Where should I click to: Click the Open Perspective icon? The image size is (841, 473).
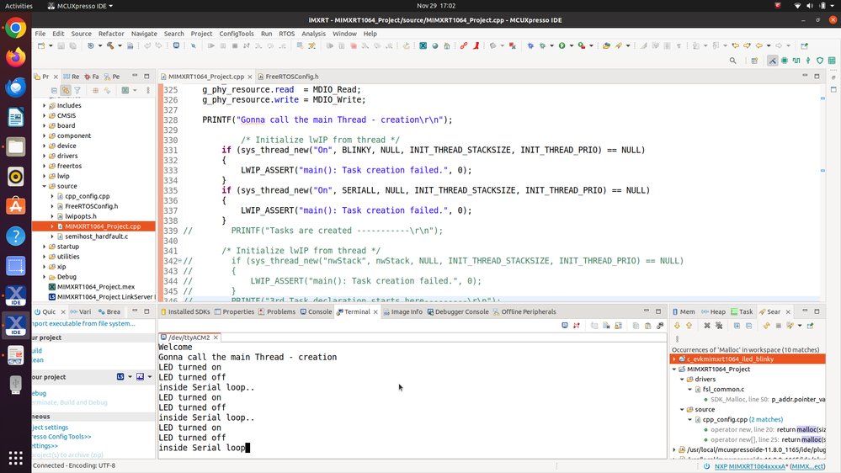click(754, 61)
